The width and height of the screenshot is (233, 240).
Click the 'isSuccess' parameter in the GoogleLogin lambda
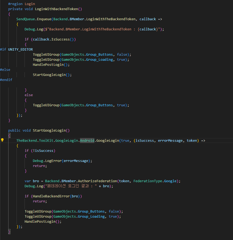click(144, 140)
